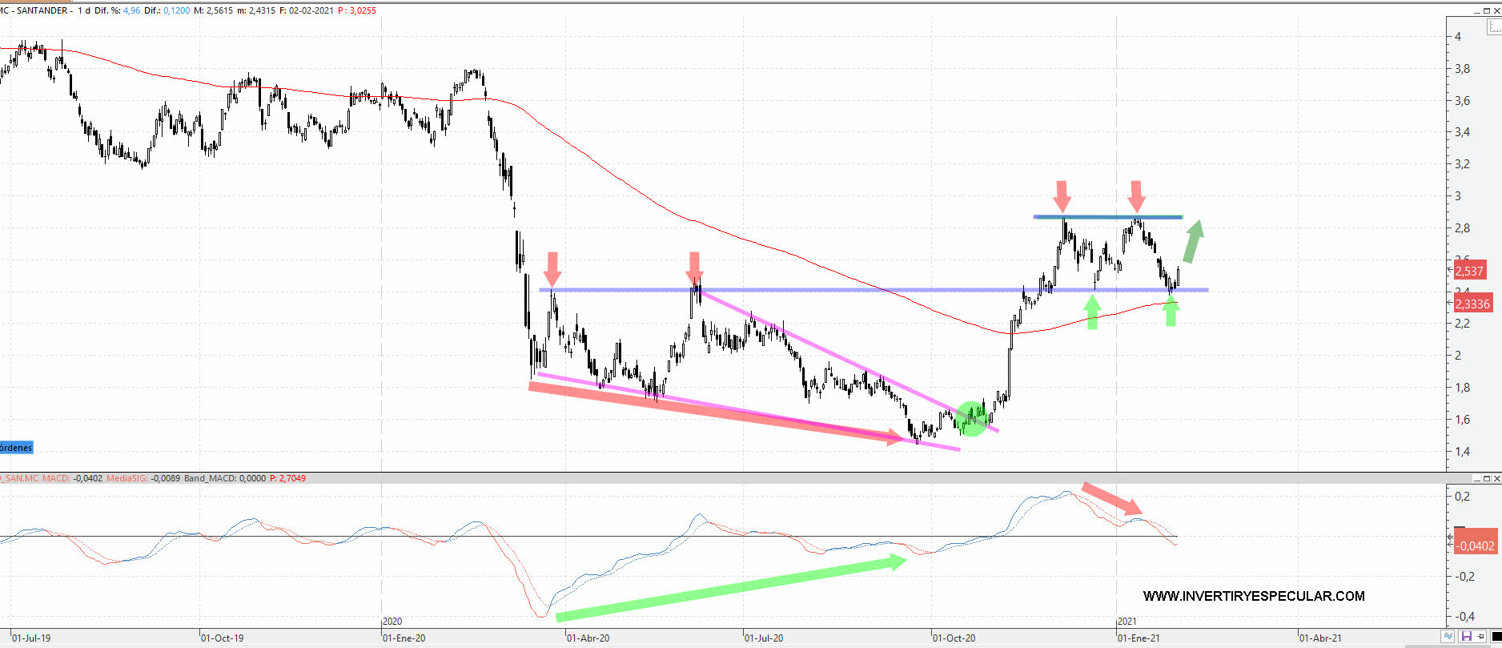Click the WWW.INVERTIRYESPECULAR.COM watermark text
The image size is (1502, 648).
pos(1254,596)
